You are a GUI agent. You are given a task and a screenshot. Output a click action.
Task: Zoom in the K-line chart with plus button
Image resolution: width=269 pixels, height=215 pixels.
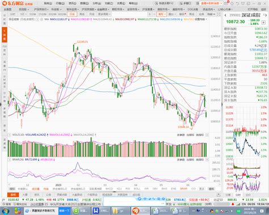pos(150,14)
